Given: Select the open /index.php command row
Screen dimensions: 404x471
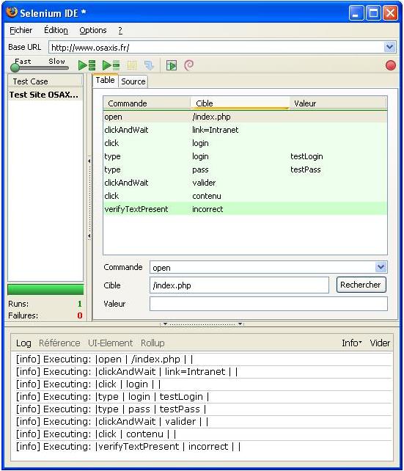Looking at the screenshot, I should pyautogui.click(x=245, y=117).
